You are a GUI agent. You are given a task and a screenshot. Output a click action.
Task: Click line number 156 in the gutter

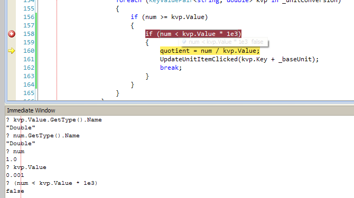pos(29,17)
